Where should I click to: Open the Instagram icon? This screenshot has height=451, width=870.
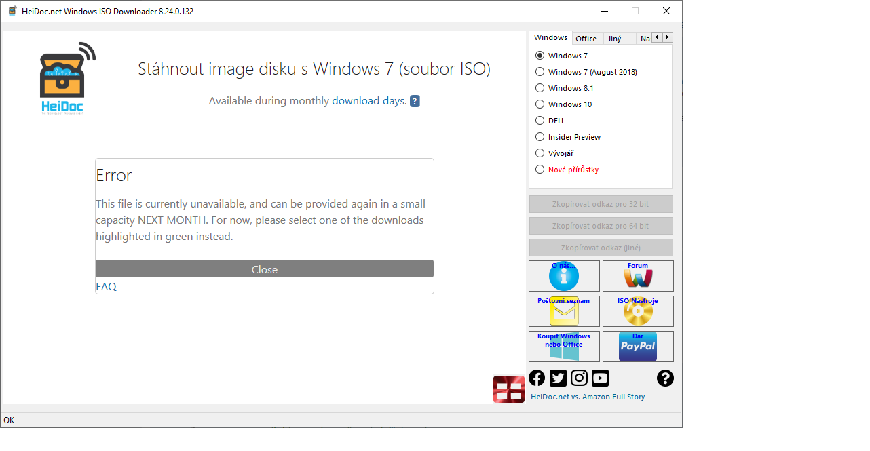coord(579,378)
